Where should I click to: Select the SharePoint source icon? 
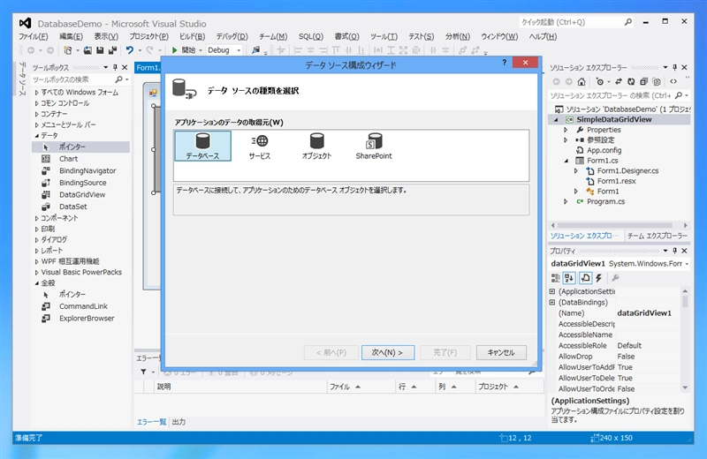tap(374, 146)
